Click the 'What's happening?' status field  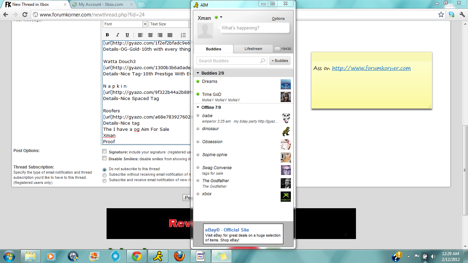(255, 28)
